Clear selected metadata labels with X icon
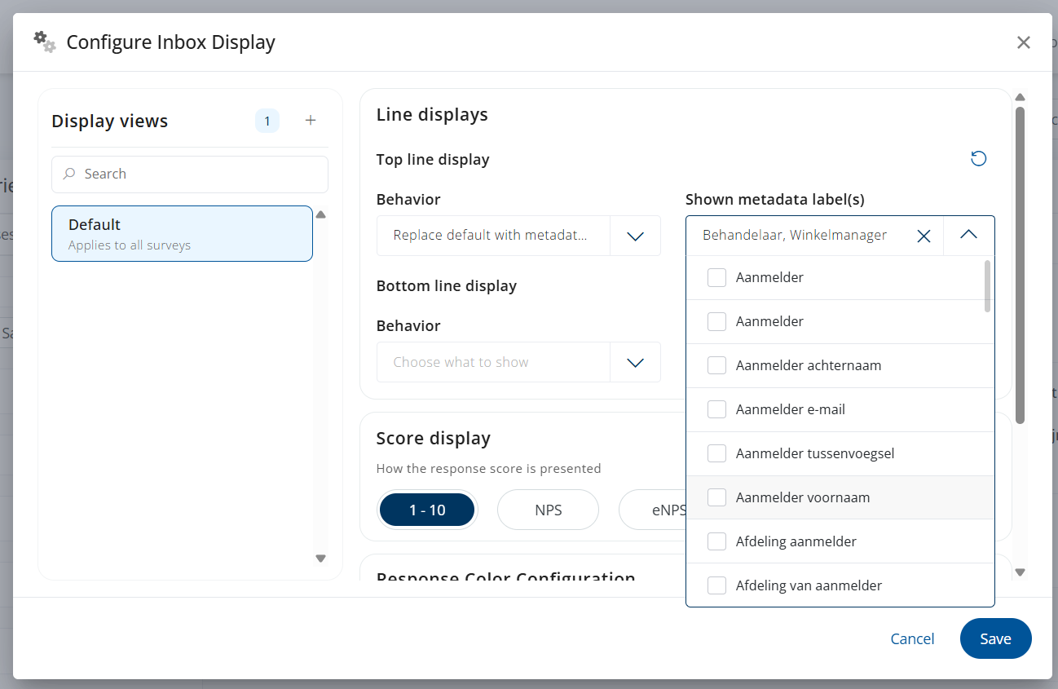This screenshot has width=1058, height=689. click(924, 236)
